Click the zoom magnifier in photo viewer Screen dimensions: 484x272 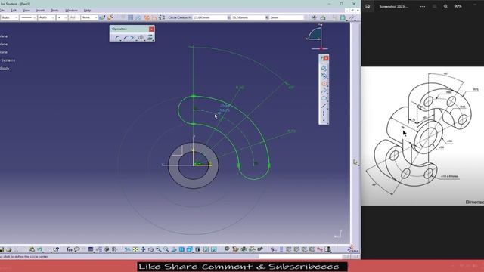[445, 6]
